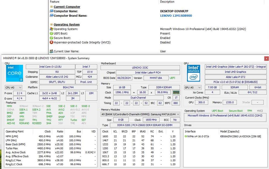Click the icon beside Computer Brand Name
Image resolution: width=269 pixels, height=169 pixels.
51,16
